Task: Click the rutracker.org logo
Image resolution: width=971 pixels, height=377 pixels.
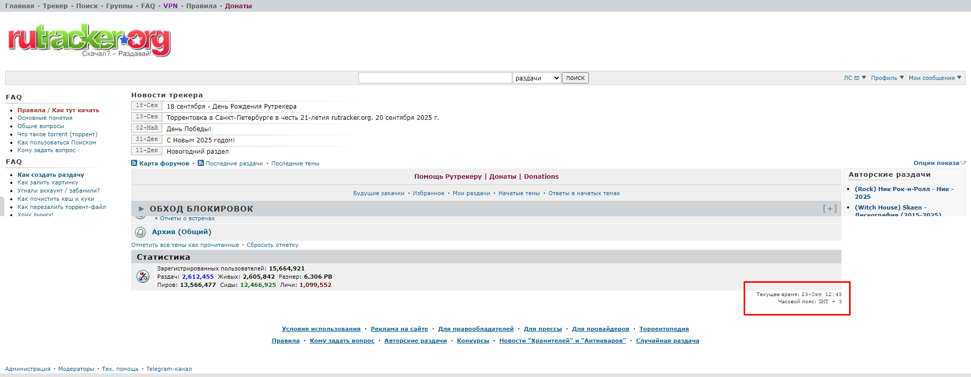Action: click(x=89, y=39)
